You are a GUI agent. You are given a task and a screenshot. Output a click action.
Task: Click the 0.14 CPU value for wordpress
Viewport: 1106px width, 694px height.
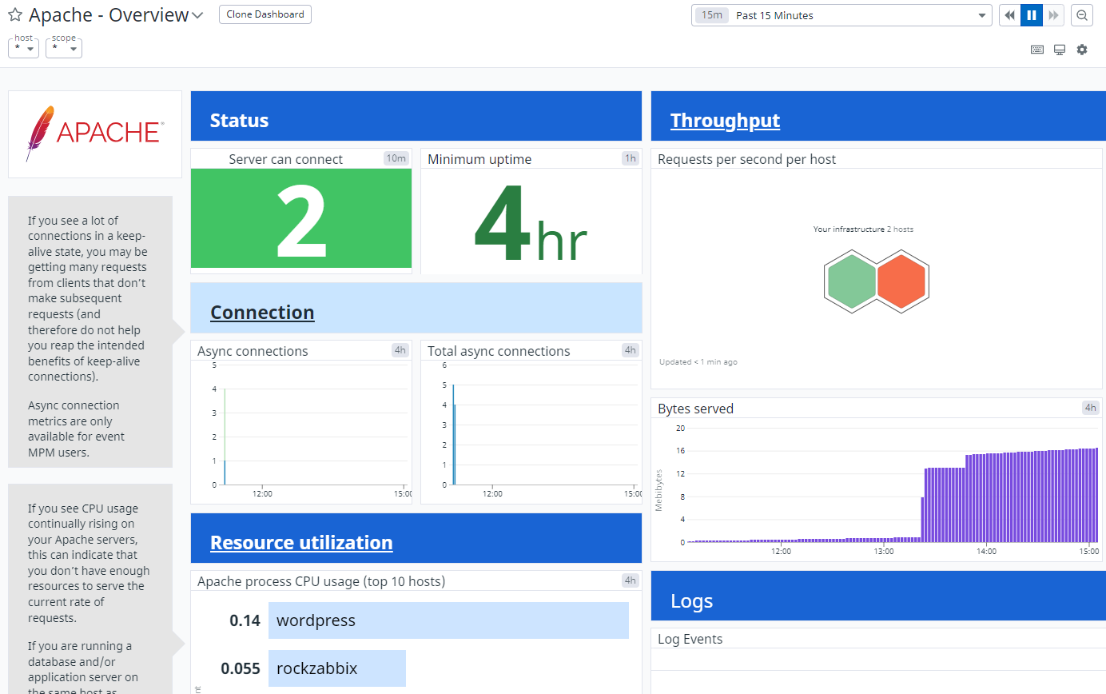(245, 620)
